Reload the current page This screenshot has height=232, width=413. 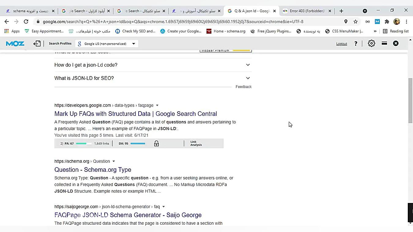(x=26, y=22)
